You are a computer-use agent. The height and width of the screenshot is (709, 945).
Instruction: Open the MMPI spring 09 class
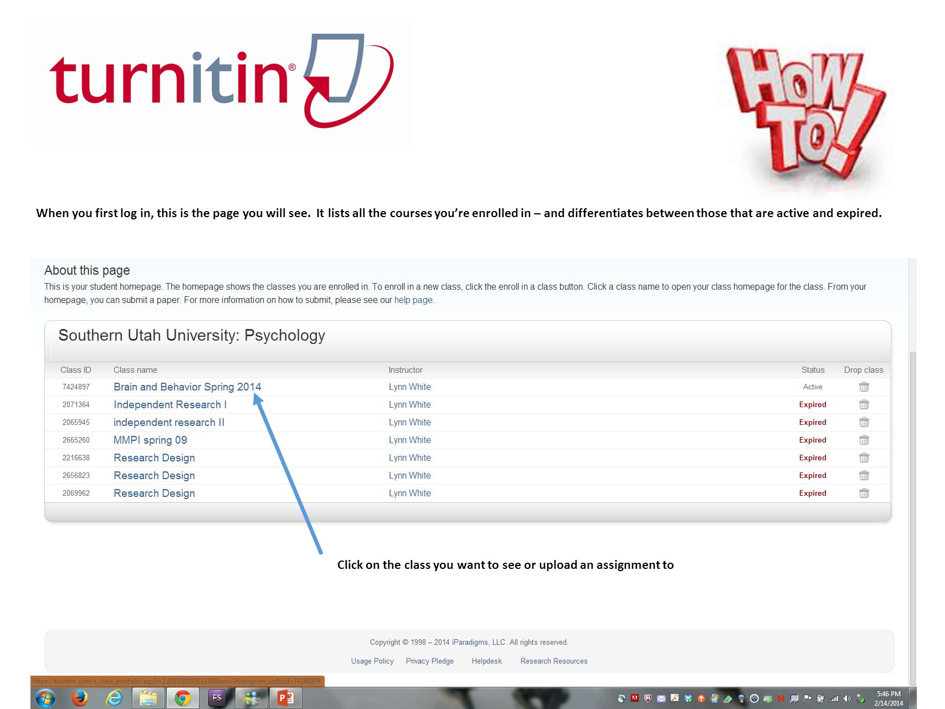point(150,440)
